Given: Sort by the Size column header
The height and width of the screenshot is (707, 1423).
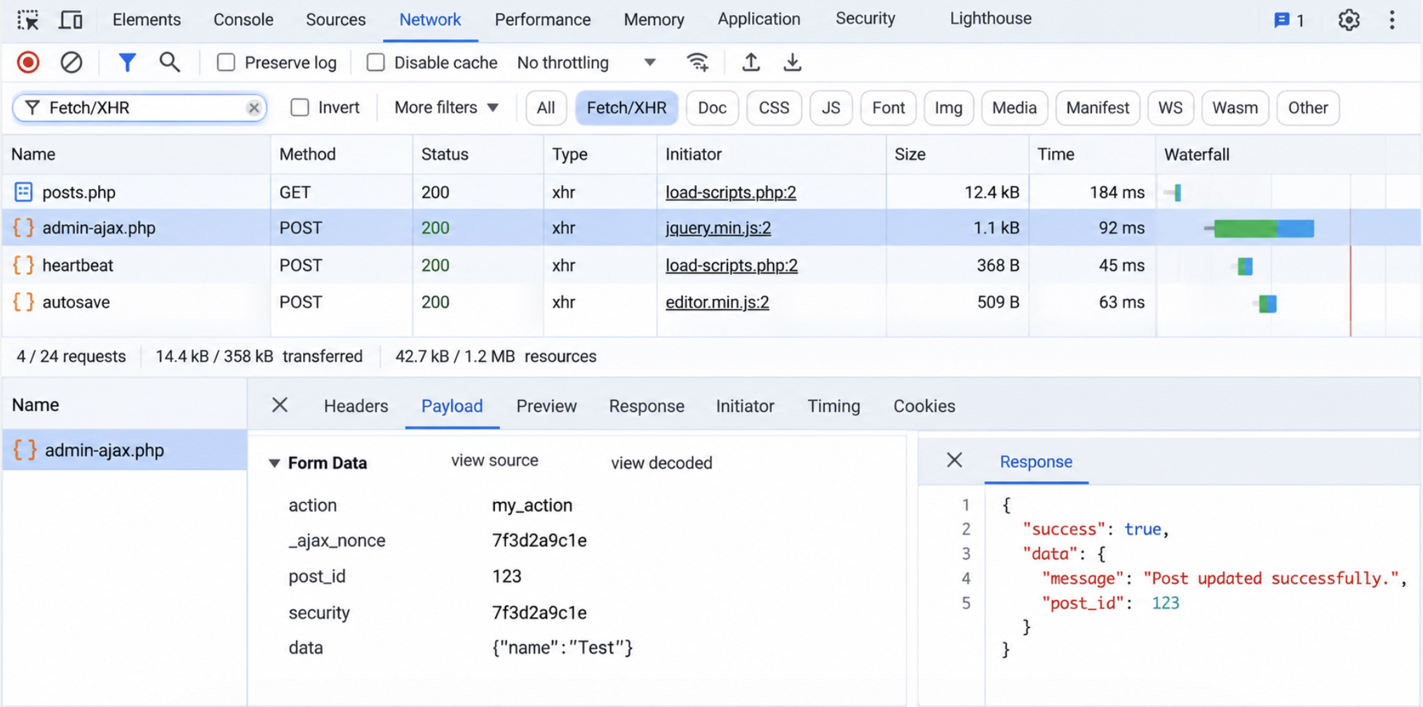Looking at the screenshot, I should (957, 154).
